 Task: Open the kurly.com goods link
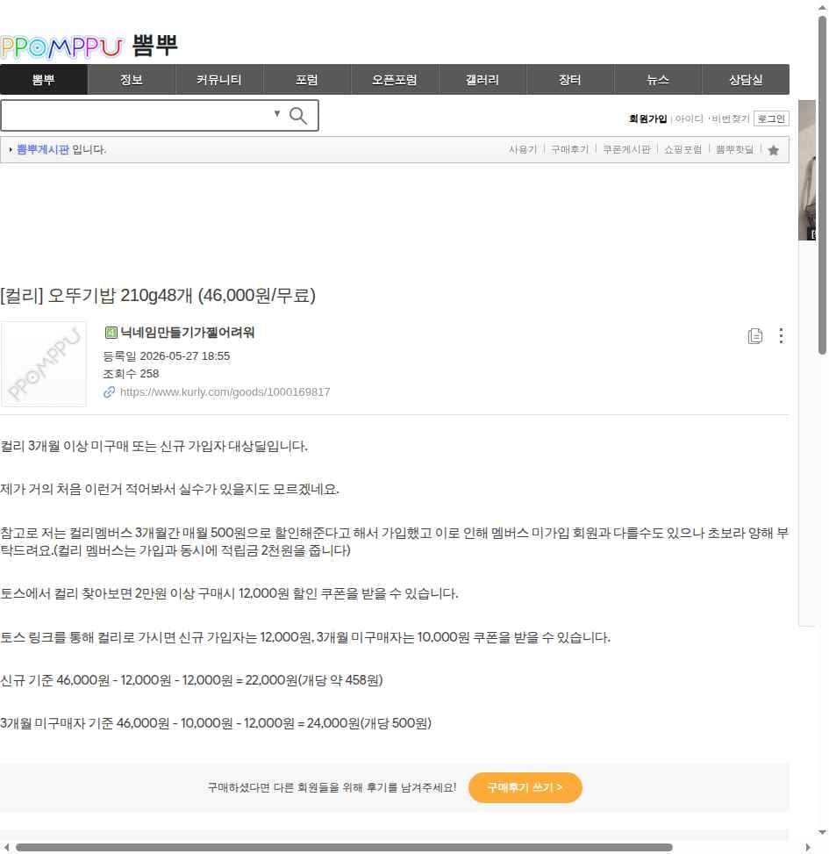coord(225,392)
